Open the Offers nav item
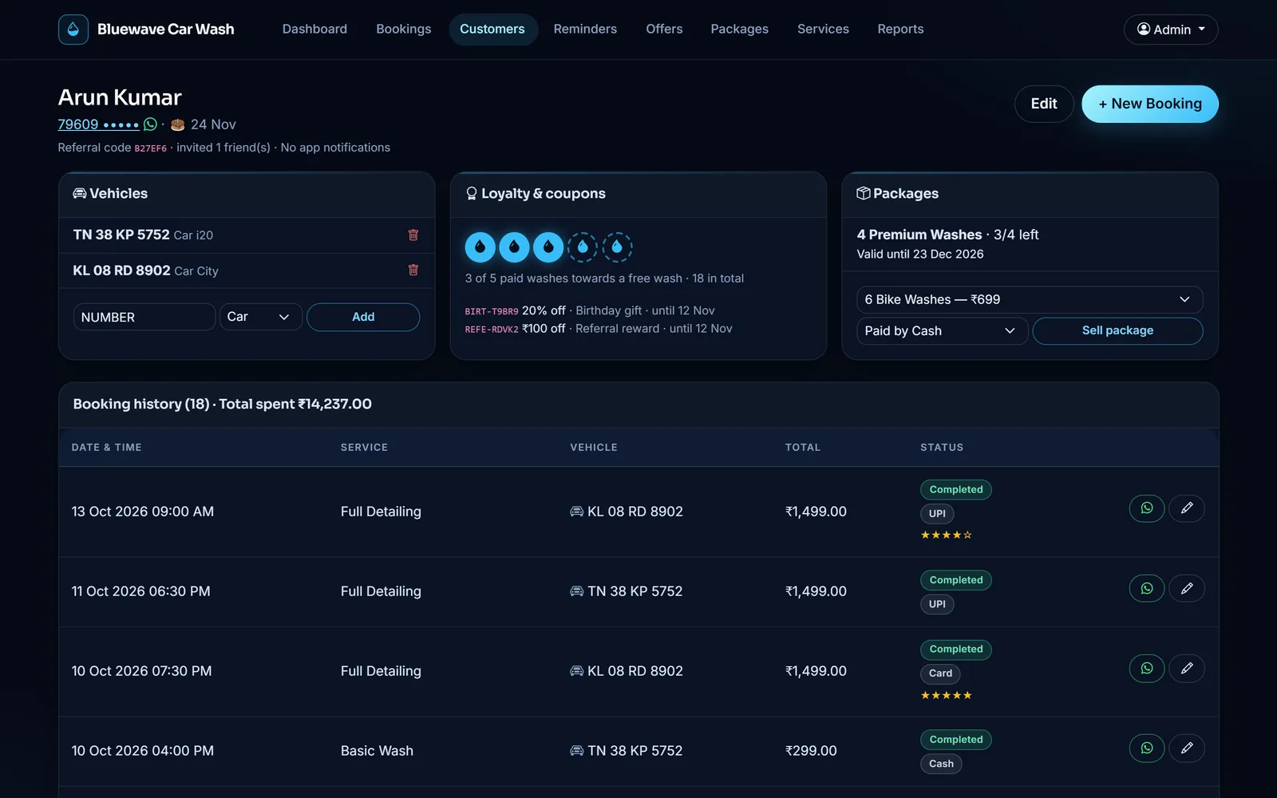This screenshot has height=798, width=1277. pyautogui.click(x=664, y=30)
